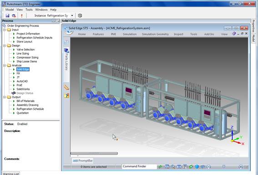Viewport: 258px width, 175px height.
Task: Click the 3D box icon beside Instance dropdown
Action: (80, 15)
